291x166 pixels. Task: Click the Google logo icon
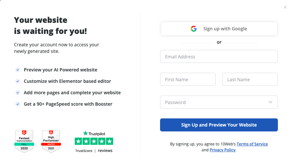(x=193, y=29)
